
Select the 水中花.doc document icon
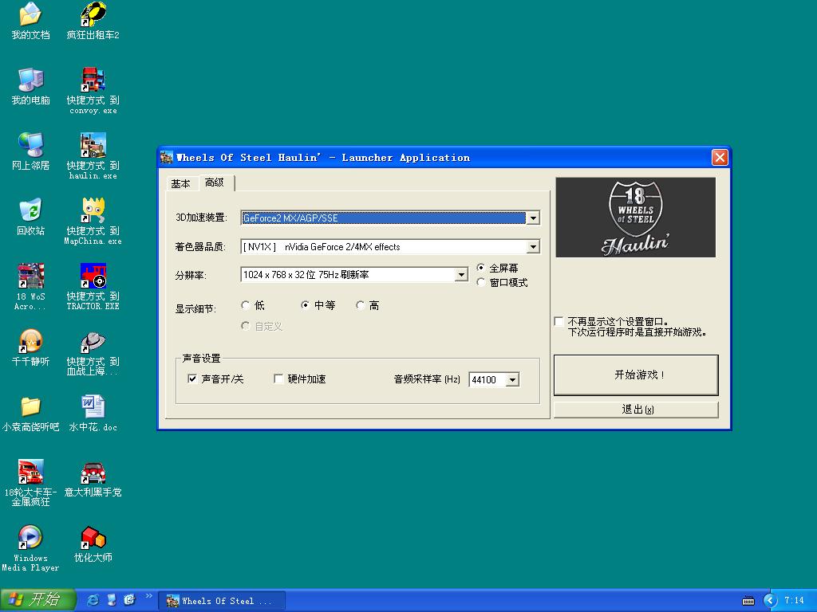point(93,407)
